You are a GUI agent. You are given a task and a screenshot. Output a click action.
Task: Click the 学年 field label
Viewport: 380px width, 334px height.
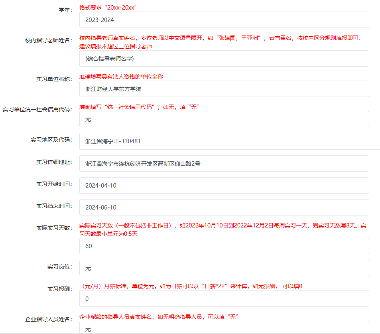pos(65,10)
